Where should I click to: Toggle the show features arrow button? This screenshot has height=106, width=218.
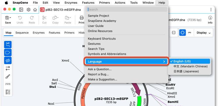point(8,53)
